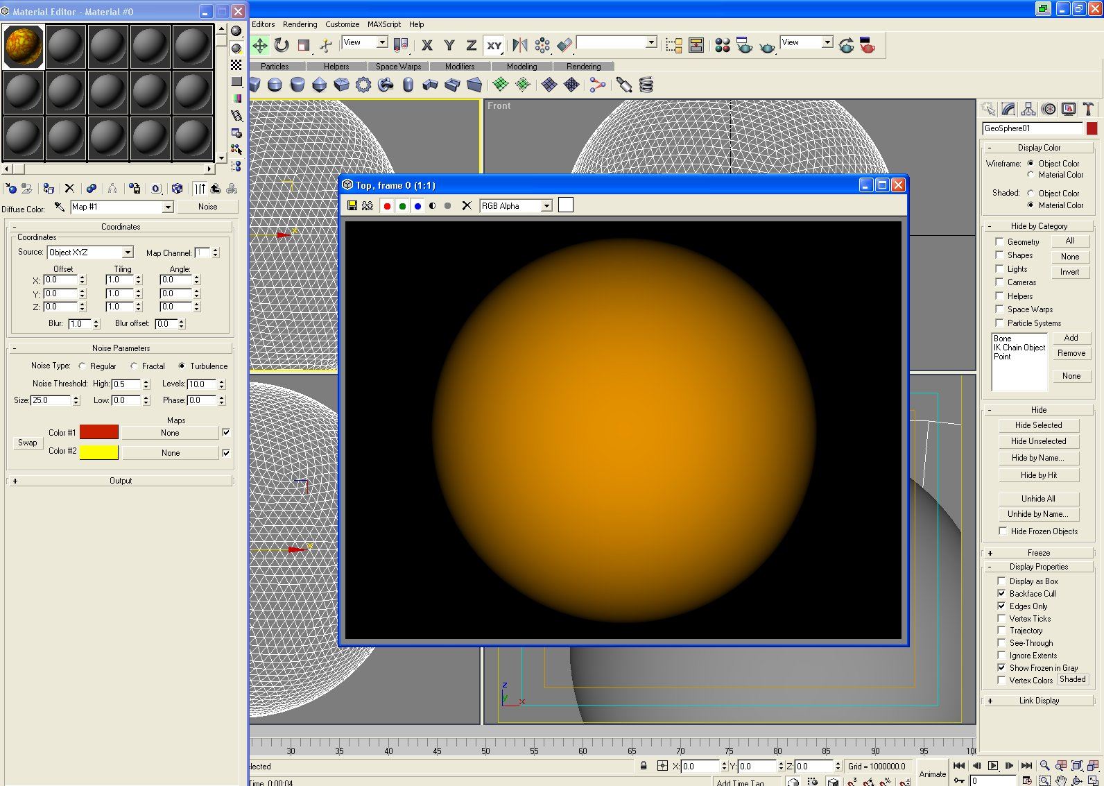The width and height of the screenshot is (1104, 786).
Task: Switch to Modifiers shelf tab
Action: (460, 67)
